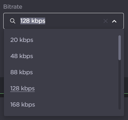Choose 48 kbps from the list

64,56
